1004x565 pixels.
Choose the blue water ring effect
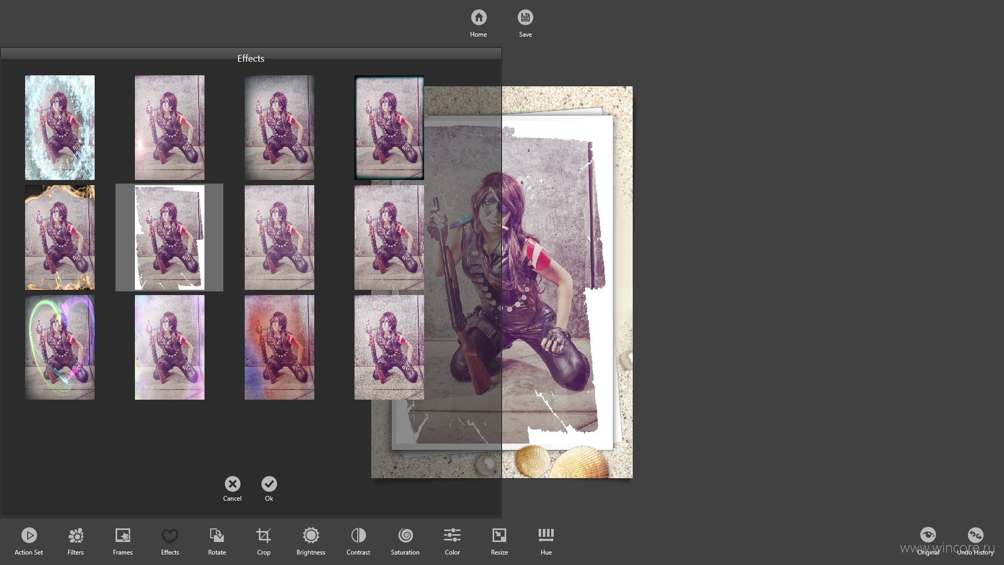click(60, 128)
